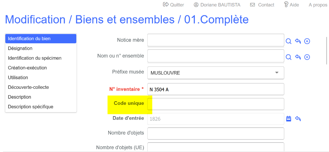Select Identification du spécimen in sidebar
The width and height of the screenshot is (329, 152).
coord(34,58)
